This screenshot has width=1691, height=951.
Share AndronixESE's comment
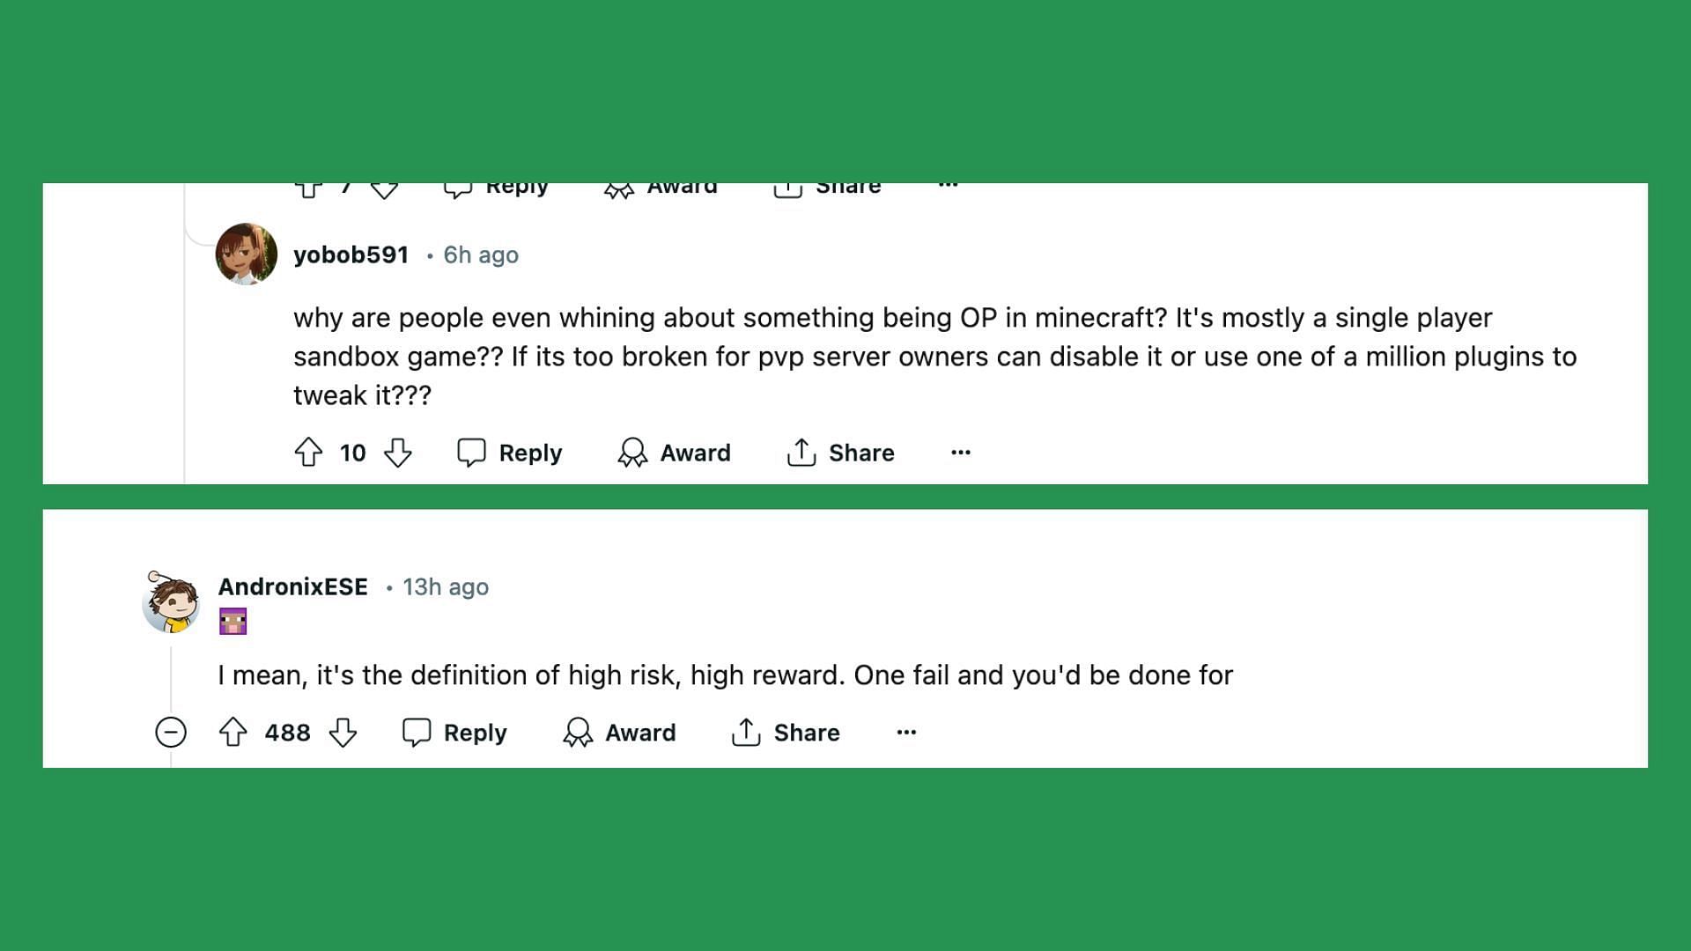tap(786, 733)
